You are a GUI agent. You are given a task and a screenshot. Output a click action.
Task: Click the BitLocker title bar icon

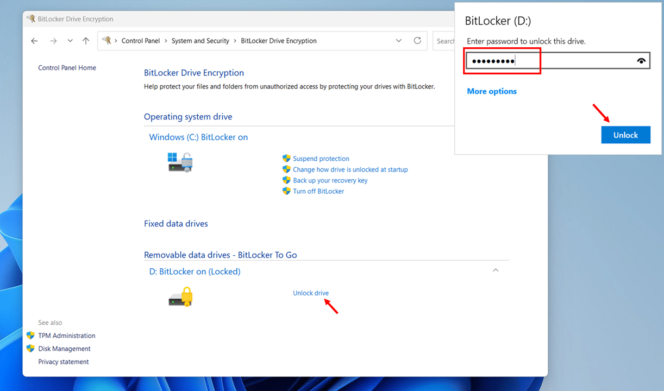(x=32, y=19)
